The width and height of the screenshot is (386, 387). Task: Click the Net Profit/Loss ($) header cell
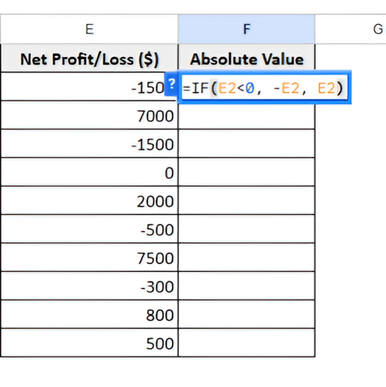pos(89,59)
